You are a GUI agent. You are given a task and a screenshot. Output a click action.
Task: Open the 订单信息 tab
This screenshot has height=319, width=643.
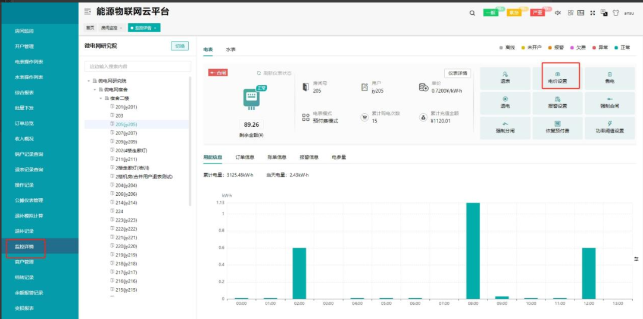(x=245, y=157)
